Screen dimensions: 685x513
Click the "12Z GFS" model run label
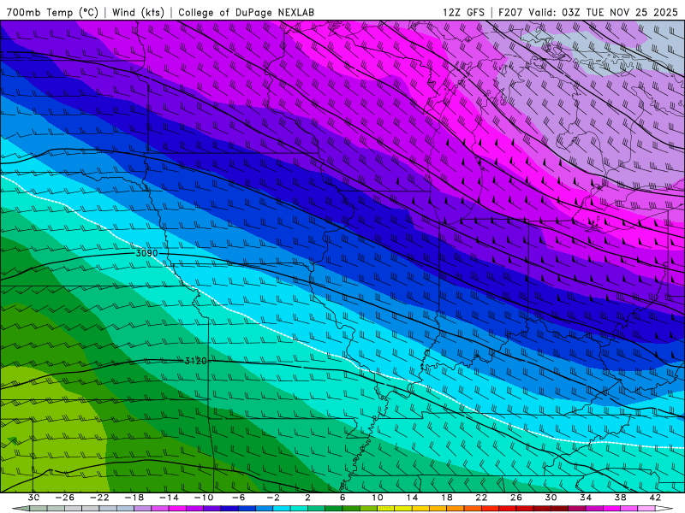click(x=463, y=12)
